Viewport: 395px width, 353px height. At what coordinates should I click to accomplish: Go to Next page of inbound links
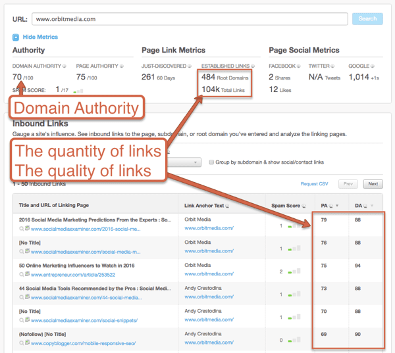click(x=373, y=184)
